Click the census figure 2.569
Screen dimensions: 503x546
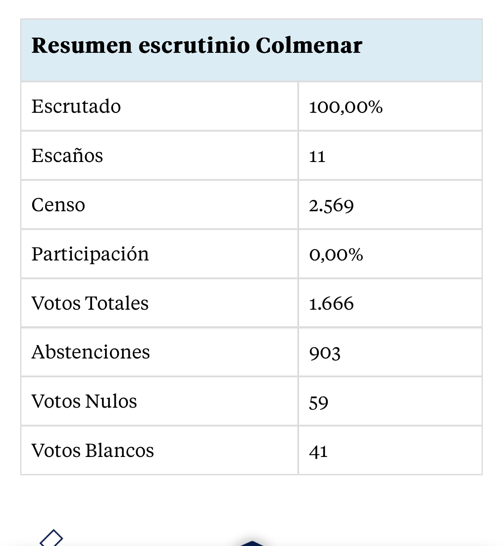point(331,206)
